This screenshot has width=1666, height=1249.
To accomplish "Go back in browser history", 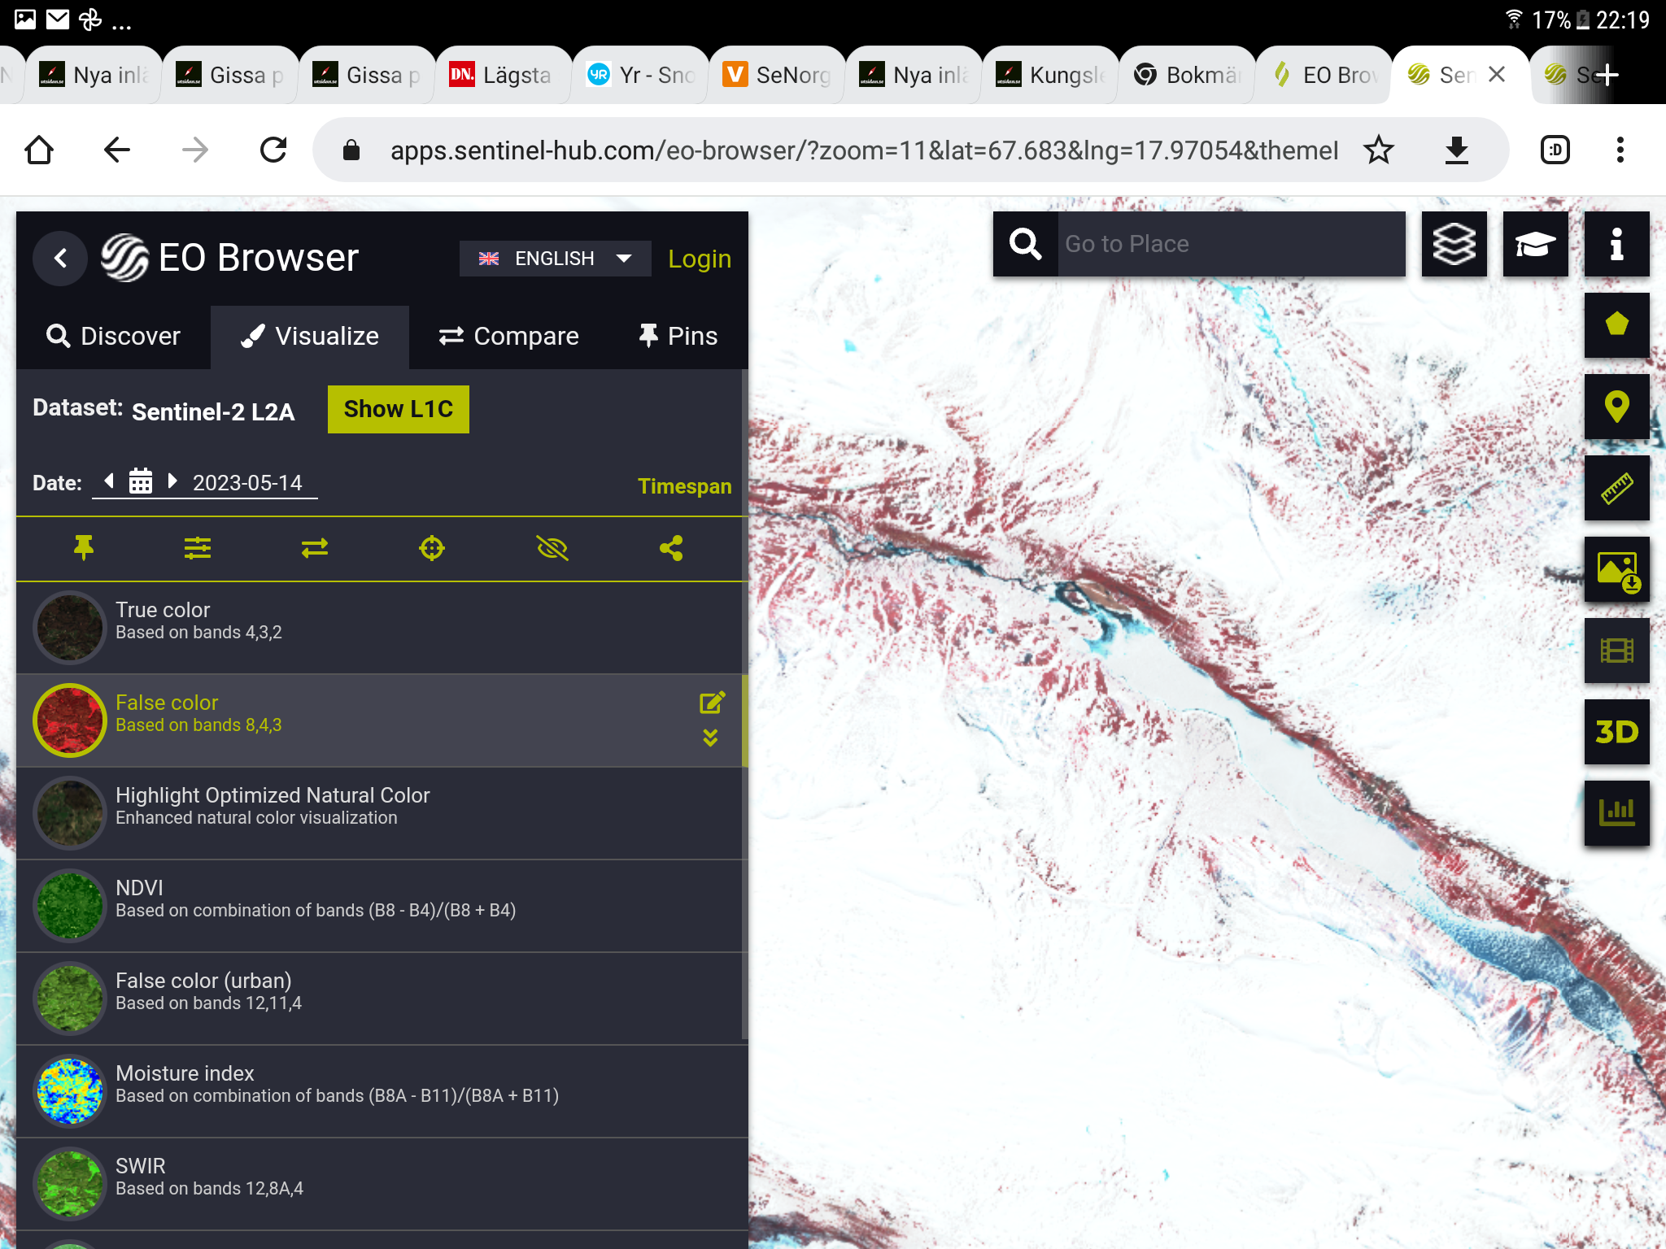I will pos(117,150).
